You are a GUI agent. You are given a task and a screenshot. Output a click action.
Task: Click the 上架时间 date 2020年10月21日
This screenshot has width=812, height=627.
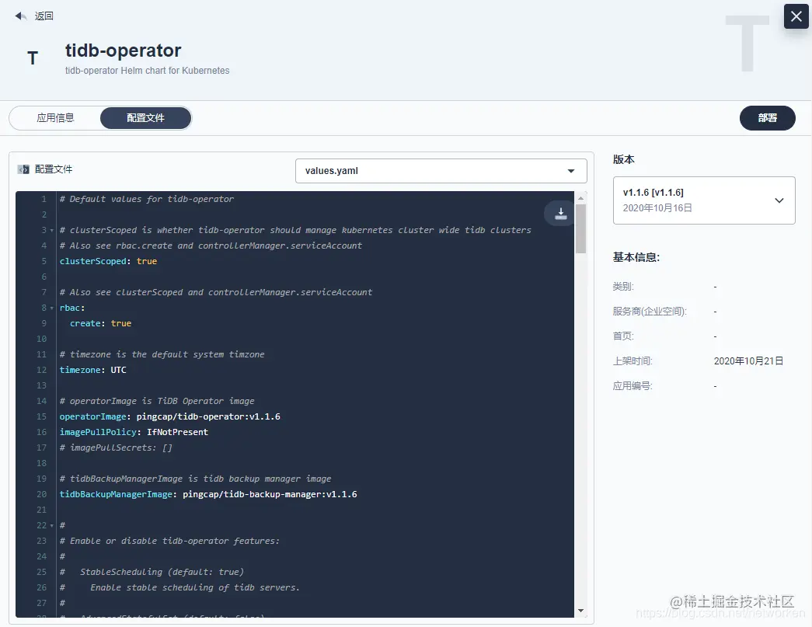(748, 361)
